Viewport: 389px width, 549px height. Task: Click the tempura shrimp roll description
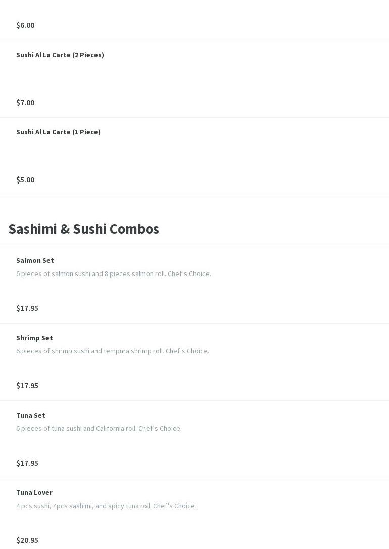point(113,351)
